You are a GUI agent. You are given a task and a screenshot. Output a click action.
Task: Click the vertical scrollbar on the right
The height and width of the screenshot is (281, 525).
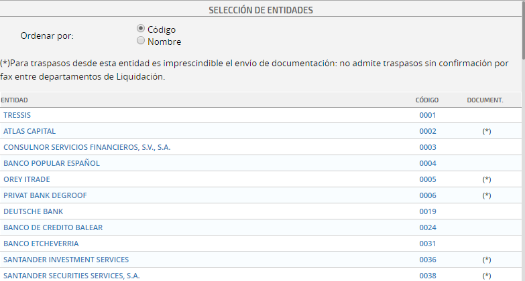point(522,134)
